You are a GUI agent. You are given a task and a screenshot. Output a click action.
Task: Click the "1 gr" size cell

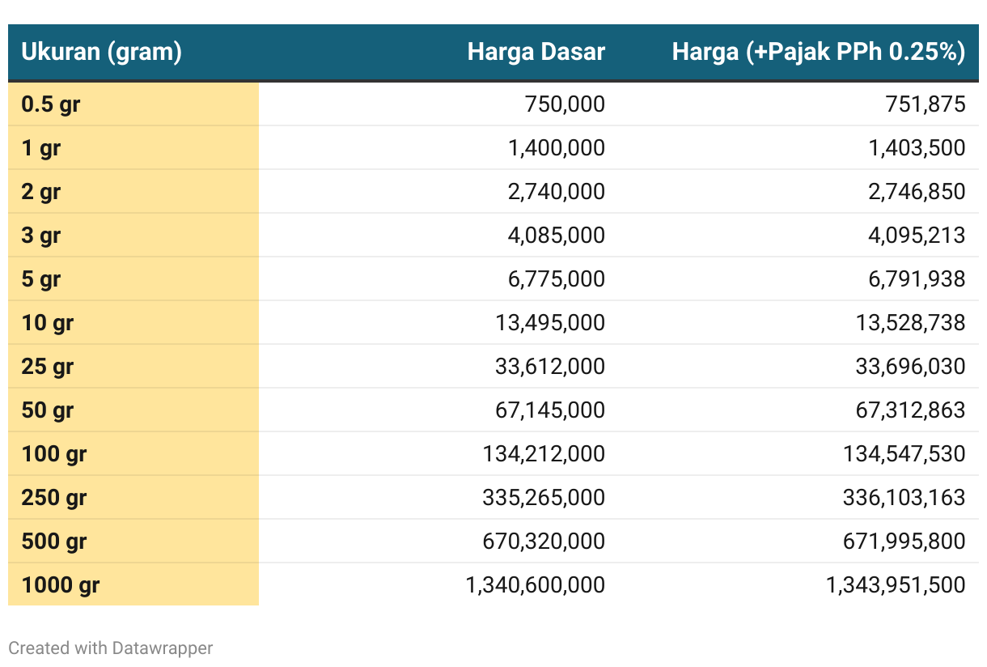(40, 148)
